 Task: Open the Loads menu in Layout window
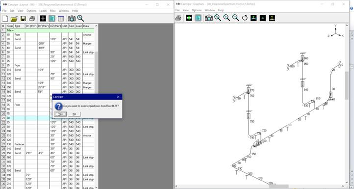43,11
